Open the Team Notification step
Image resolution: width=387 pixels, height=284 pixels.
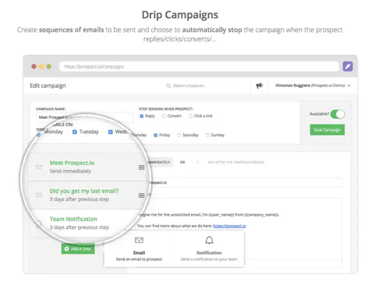coord(74,219)
